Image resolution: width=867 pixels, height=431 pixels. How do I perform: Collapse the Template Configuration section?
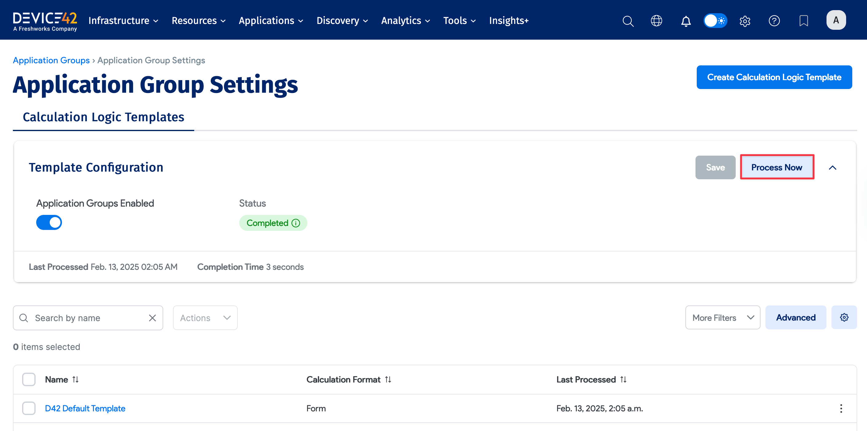[833, 167]
